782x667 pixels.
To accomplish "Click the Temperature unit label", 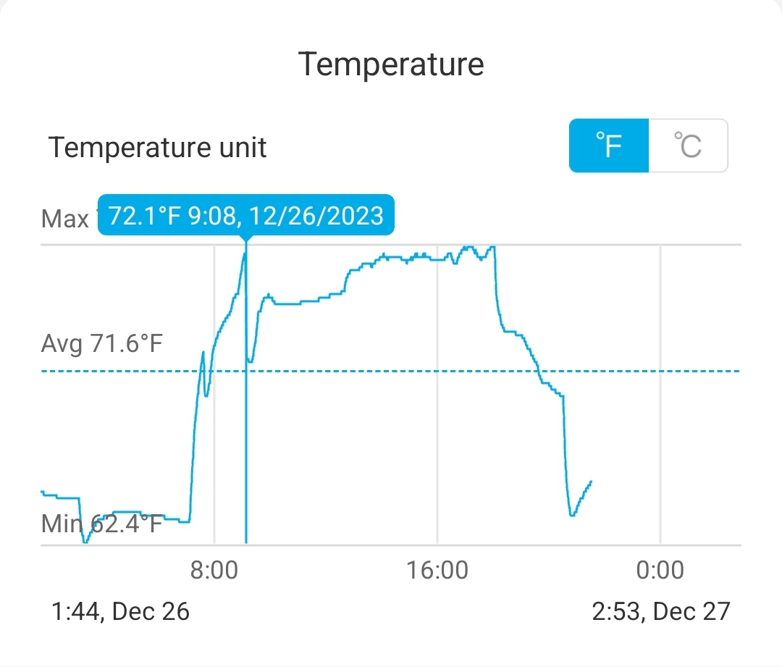I will 158,148.
